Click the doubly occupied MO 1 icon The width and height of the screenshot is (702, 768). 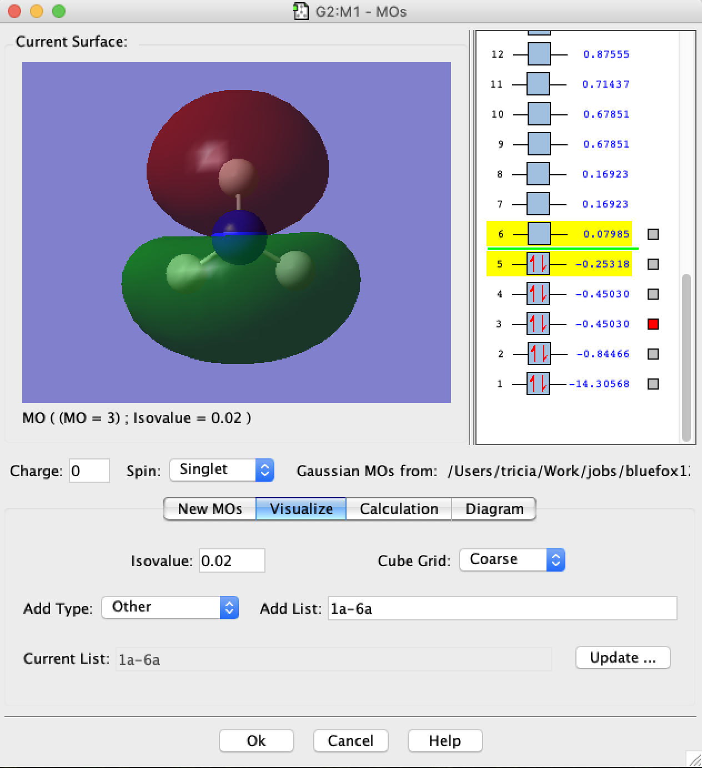[538, 383]
